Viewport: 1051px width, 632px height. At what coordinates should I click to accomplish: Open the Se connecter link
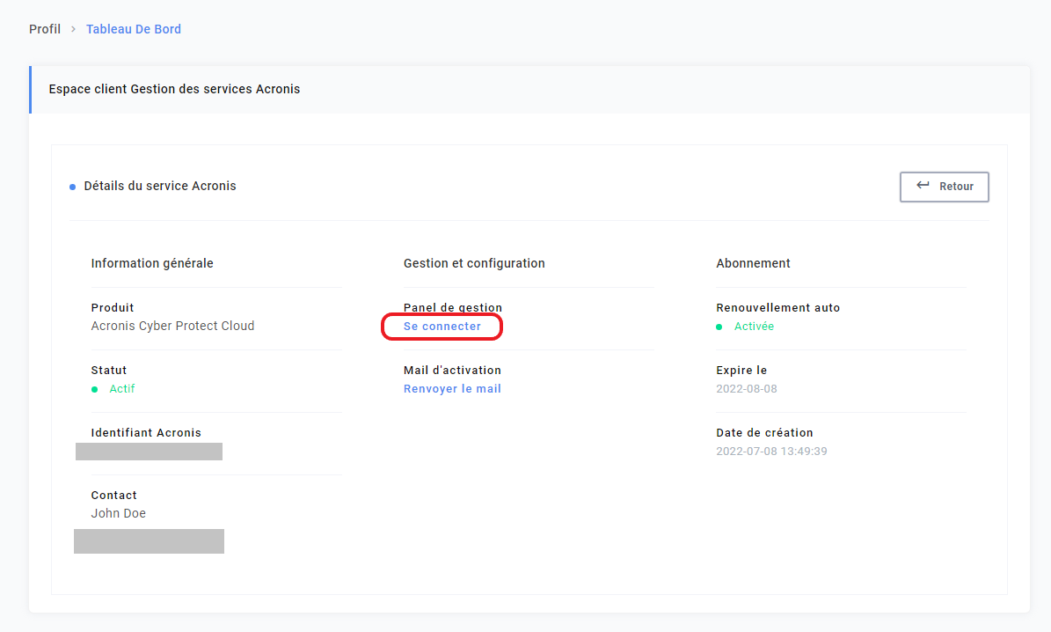[442, 327]
